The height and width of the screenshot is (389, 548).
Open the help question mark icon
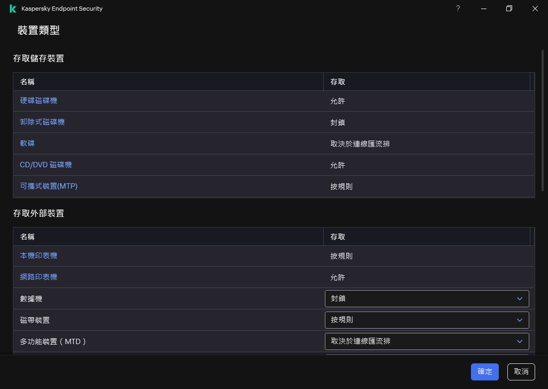pos(458,9)
